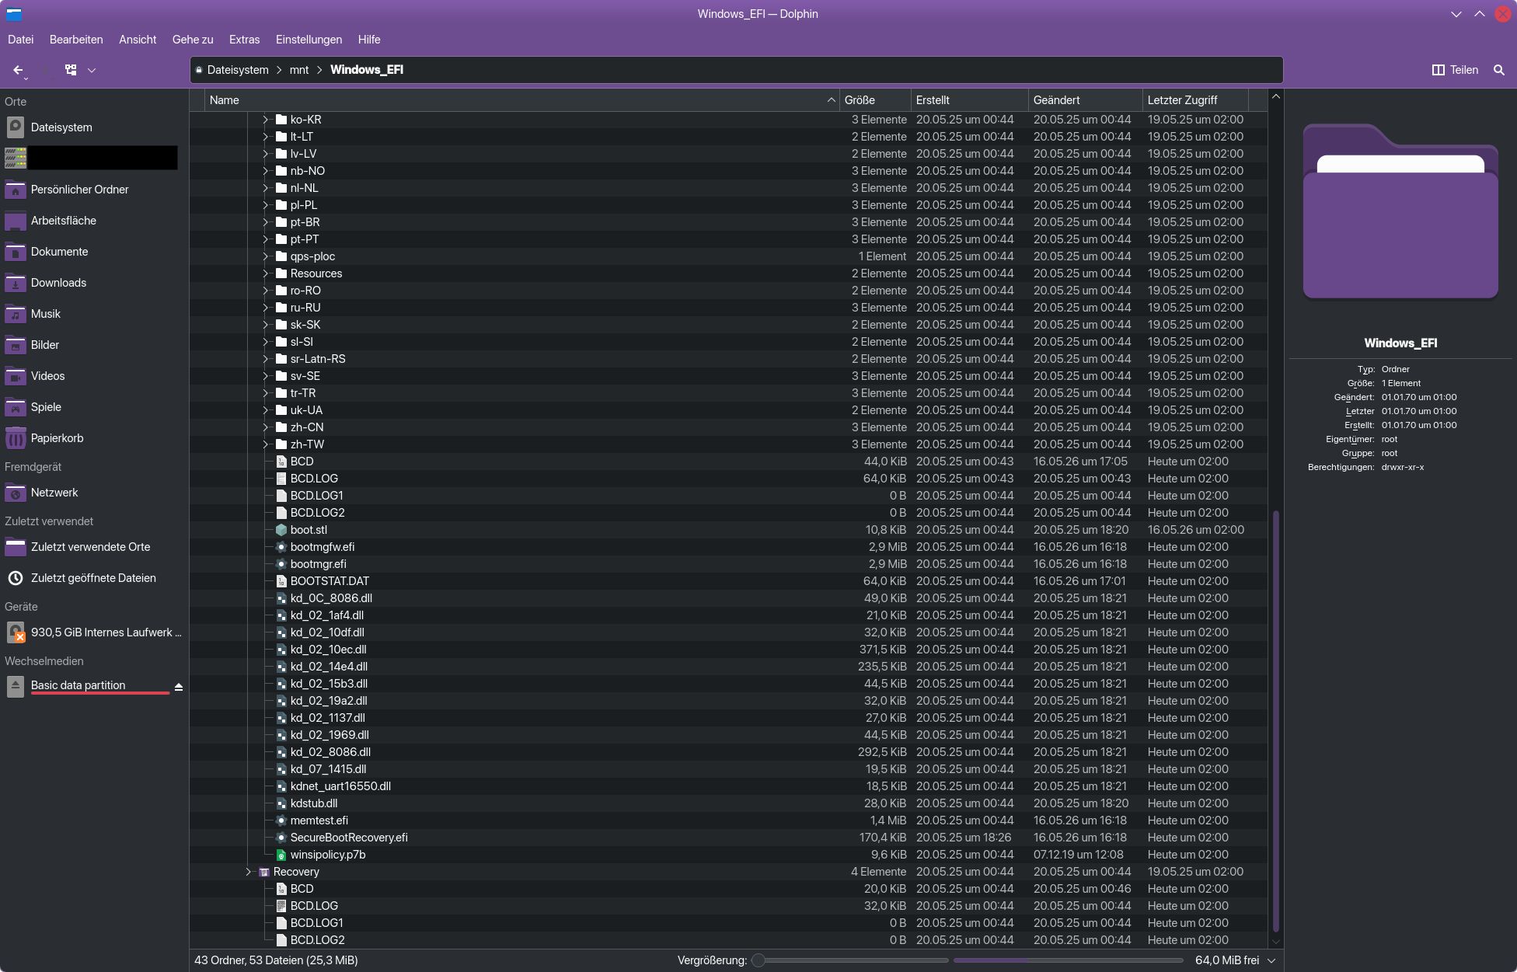The width and height of the screenshot is (1517, 972).
Task: Click the Windows_EFI folder preview thumbnail
Action: (1400, 211)
